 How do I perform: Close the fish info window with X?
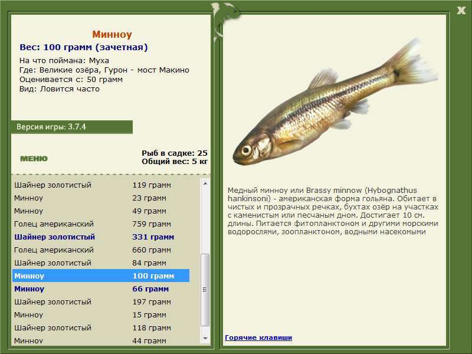point(461,11)
